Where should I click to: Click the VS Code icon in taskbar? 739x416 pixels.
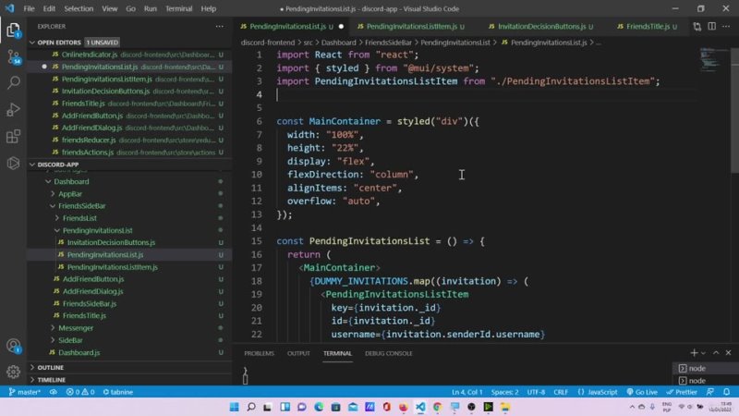(420, 407)
